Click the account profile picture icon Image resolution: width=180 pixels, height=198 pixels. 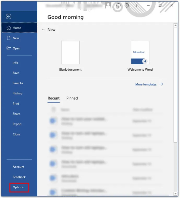point(108,5)
